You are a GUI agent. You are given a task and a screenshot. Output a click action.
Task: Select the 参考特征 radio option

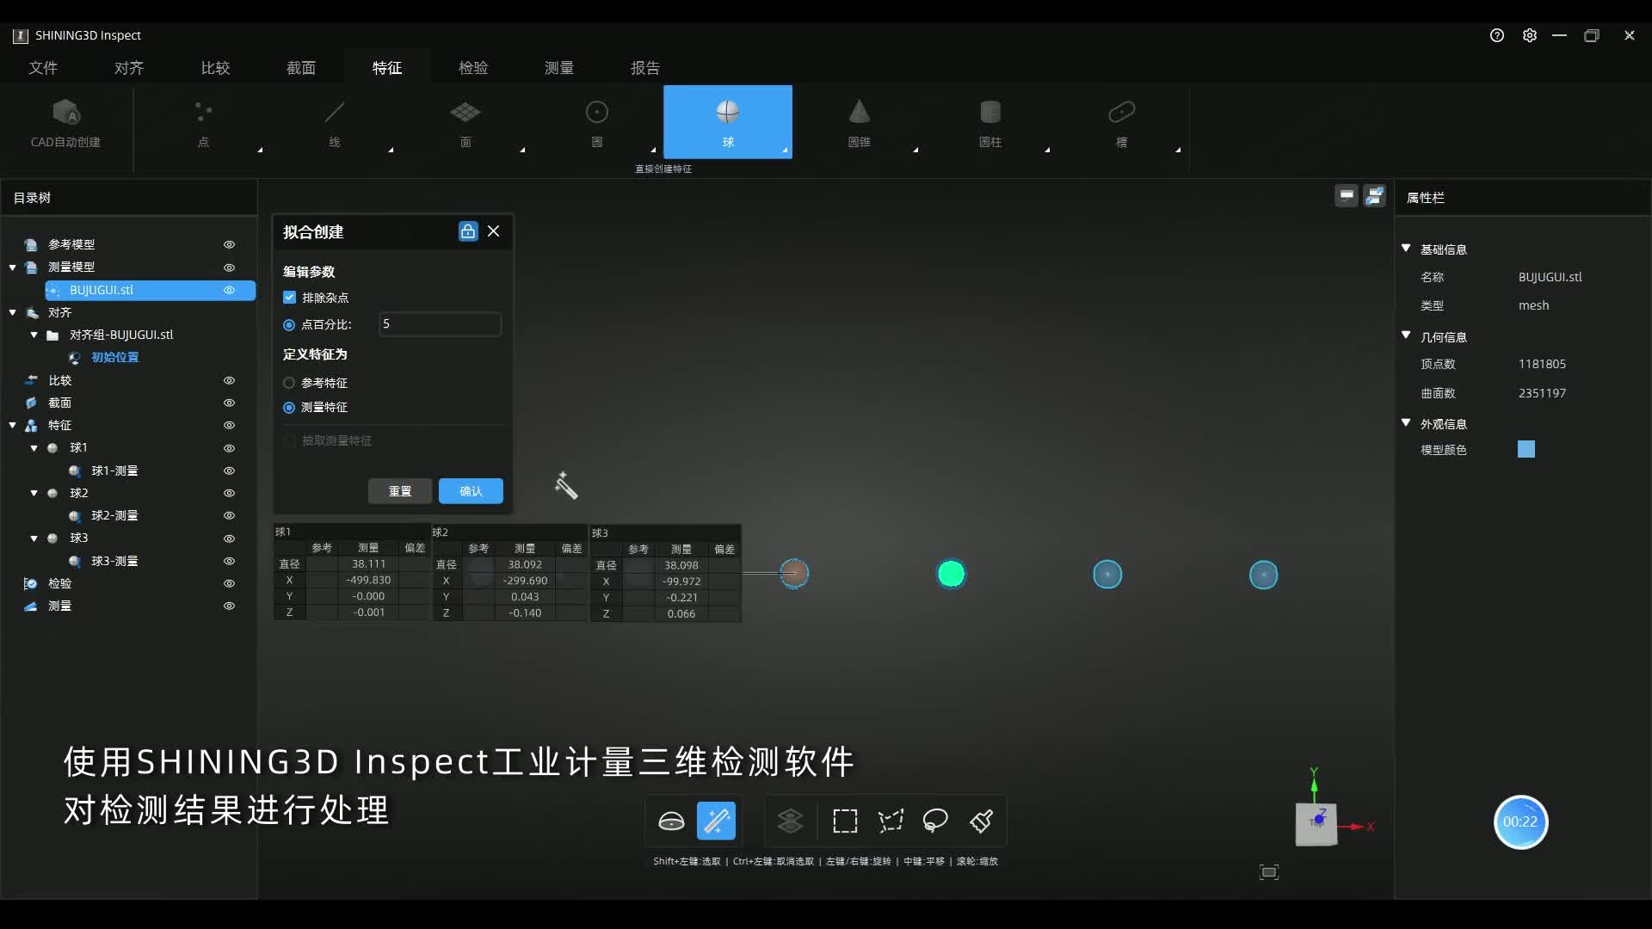(289, 383)
